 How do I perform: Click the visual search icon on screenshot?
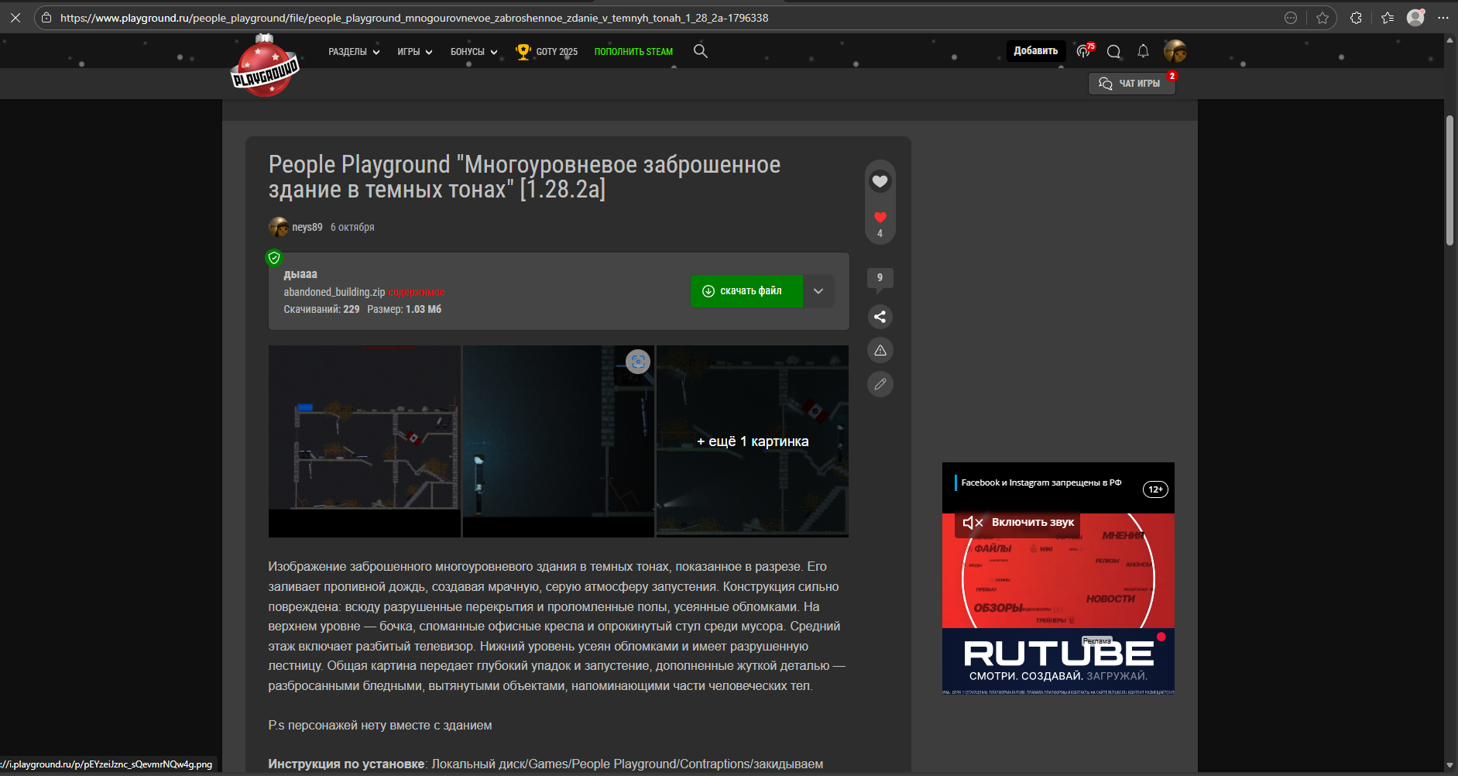(x=637, y=362)
